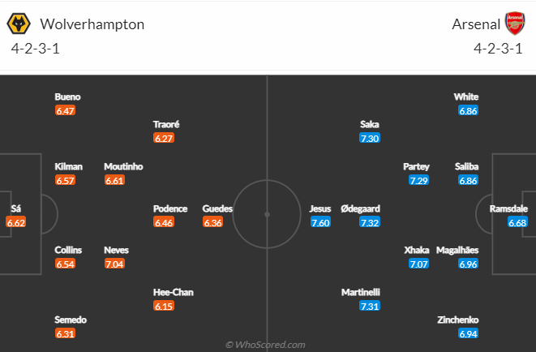Click player name Ødegaard
Image resolution: width=536 pixels, height=352 pixels.
click(x=360, y=208)
